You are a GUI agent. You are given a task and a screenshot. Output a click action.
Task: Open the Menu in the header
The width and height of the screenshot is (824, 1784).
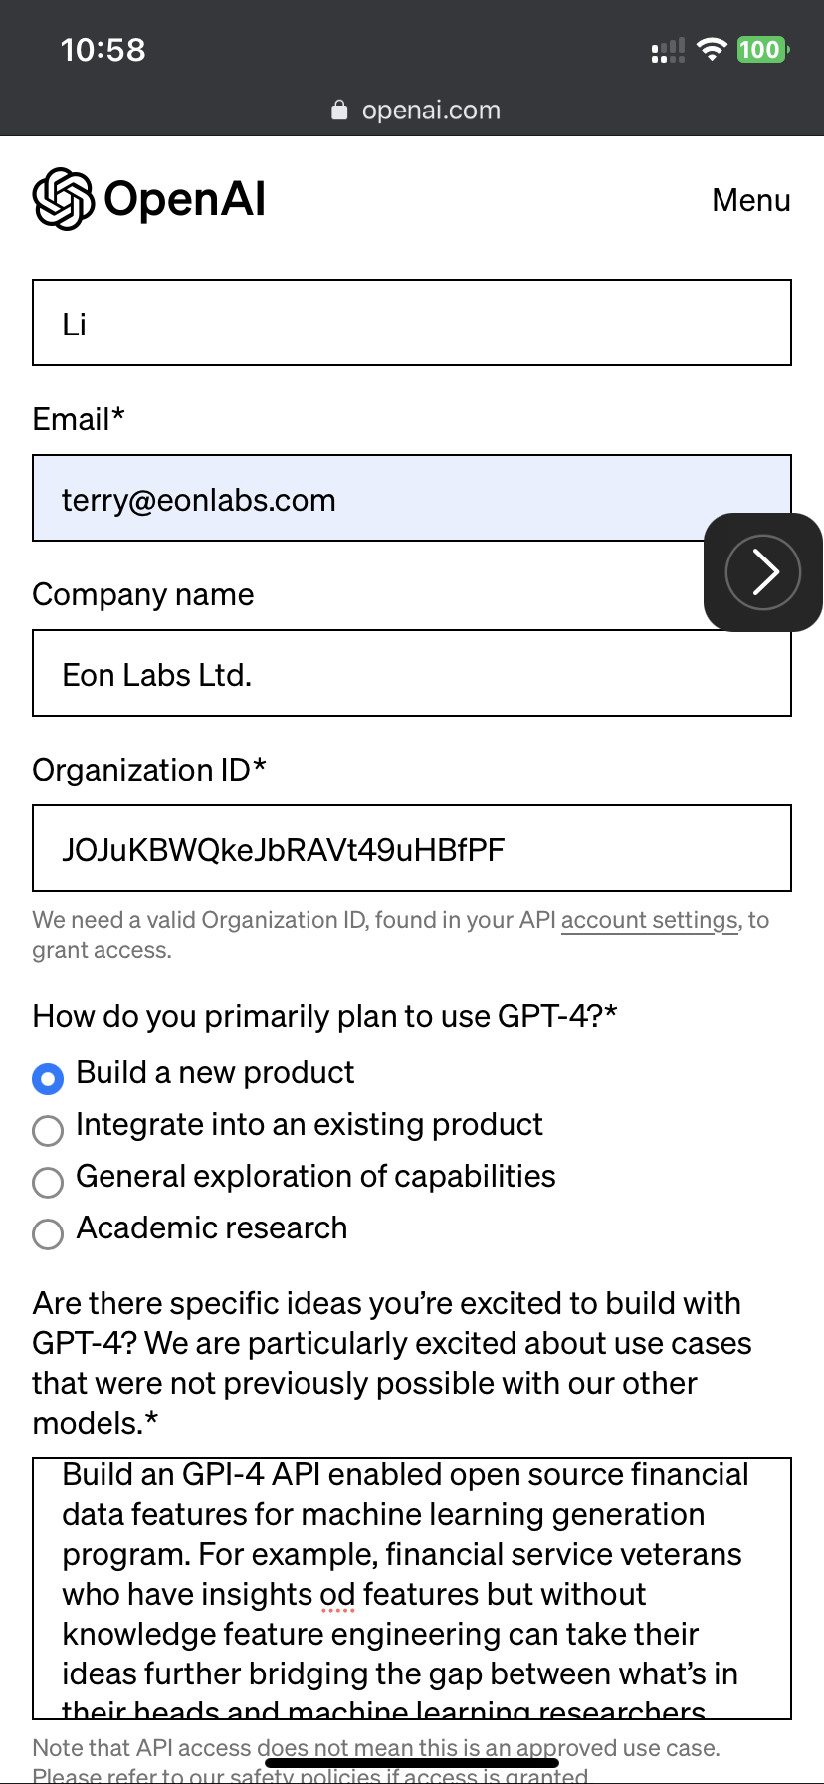751,200
